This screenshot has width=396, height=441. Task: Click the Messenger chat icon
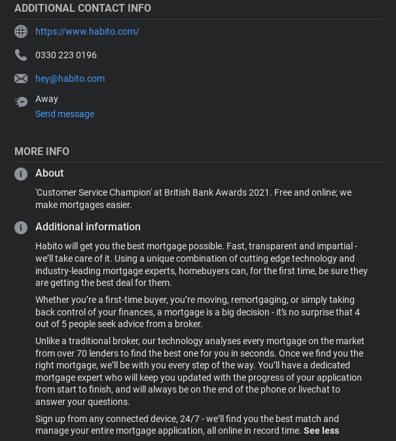(x=21, y=102)
